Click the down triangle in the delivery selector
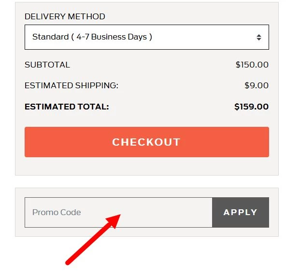The width and height of the screenshot is (300, 272). pyautogui.click(x=259, y=40)
